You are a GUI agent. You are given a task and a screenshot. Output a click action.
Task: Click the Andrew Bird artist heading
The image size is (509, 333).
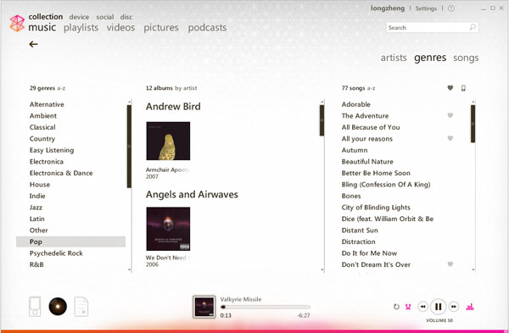coord(173,107)
